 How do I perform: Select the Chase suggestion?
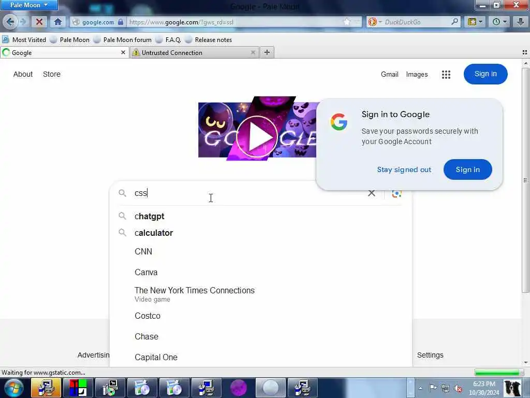[x=260, y=336]
